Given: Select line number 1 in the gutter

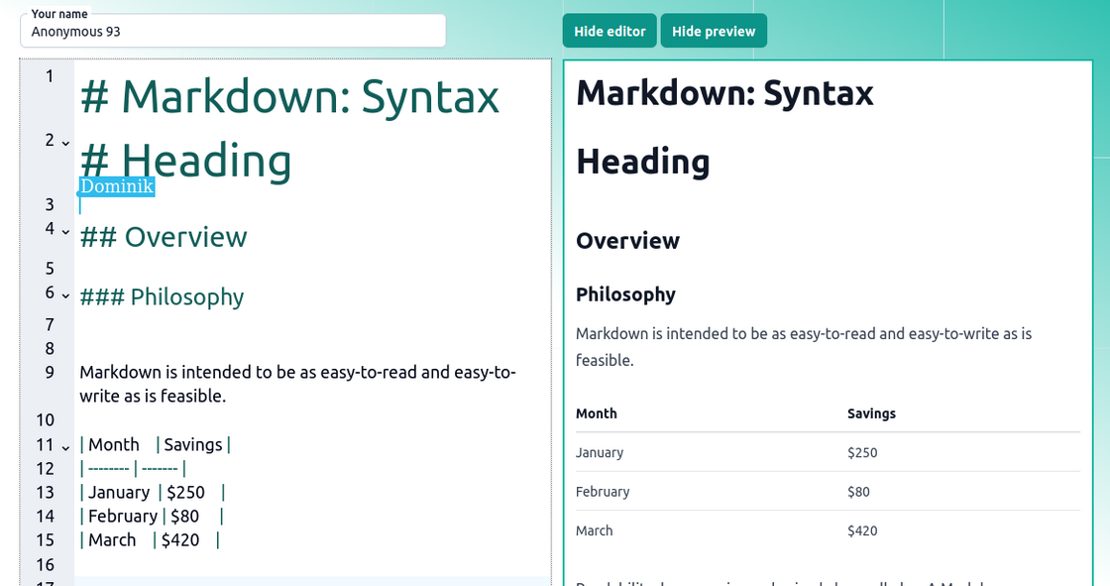Looking at the screenshot, I should [49, 75].
